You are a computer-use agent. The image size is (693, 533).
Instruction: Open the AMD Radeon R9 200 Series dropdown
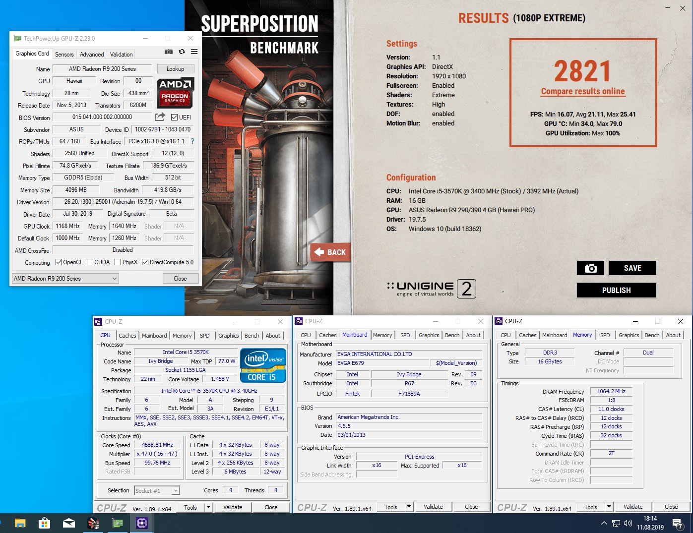(x=65, y=279)
